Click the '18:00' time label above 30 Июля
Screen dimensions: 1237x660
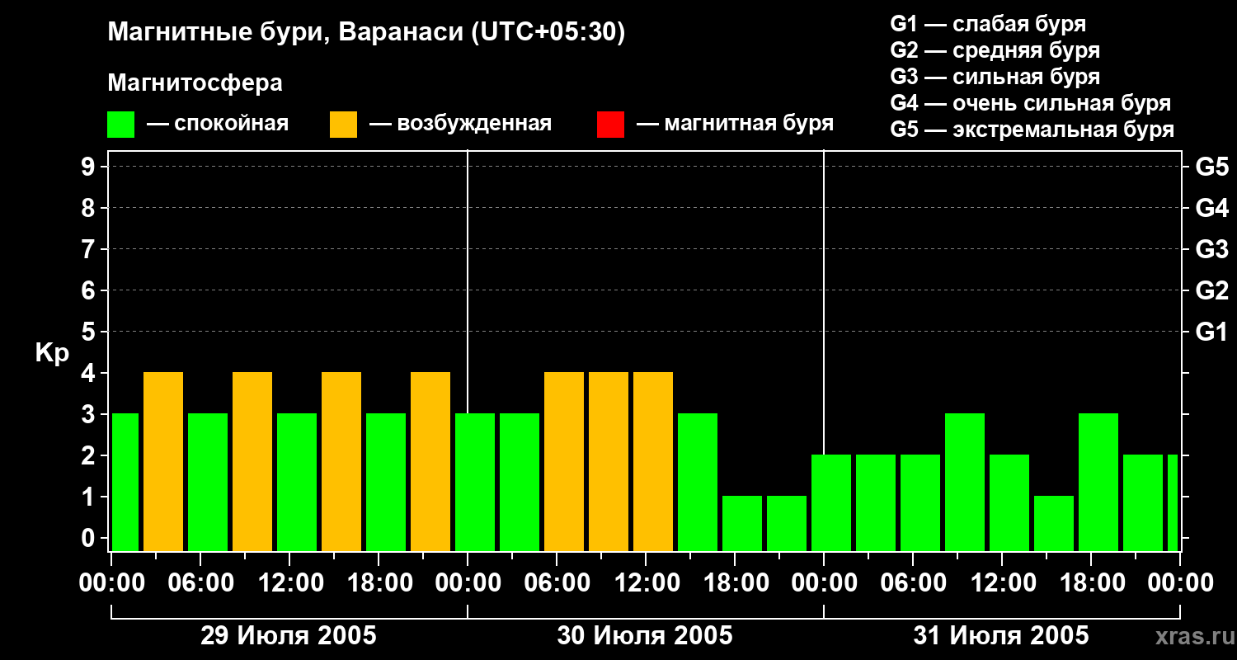(735, 583)
